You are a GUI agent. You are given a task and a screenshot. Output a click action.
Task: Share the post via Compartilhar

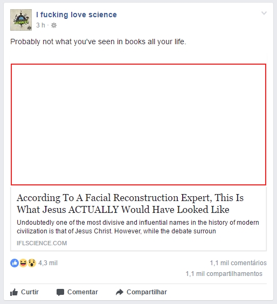click(141, 292)
